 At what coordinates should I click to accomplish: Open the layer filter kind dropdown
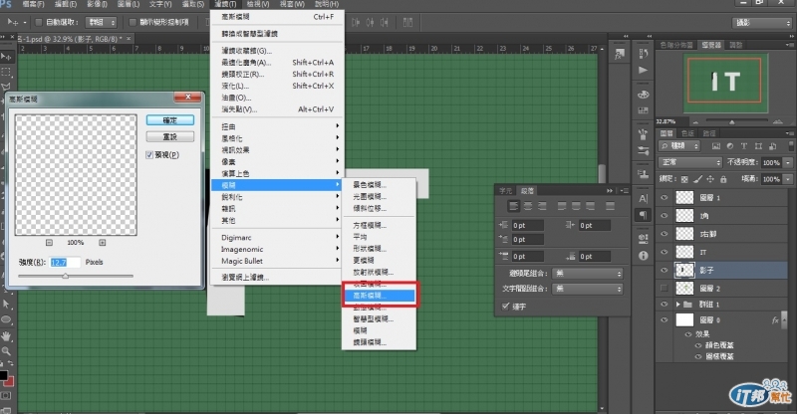[x=679, y=146]
